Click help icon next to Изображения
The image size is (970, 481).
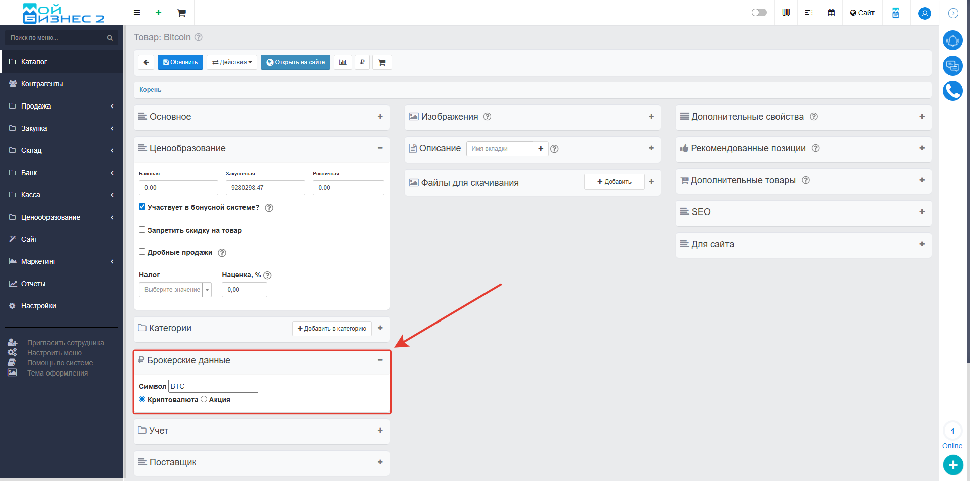coord(487,116)
